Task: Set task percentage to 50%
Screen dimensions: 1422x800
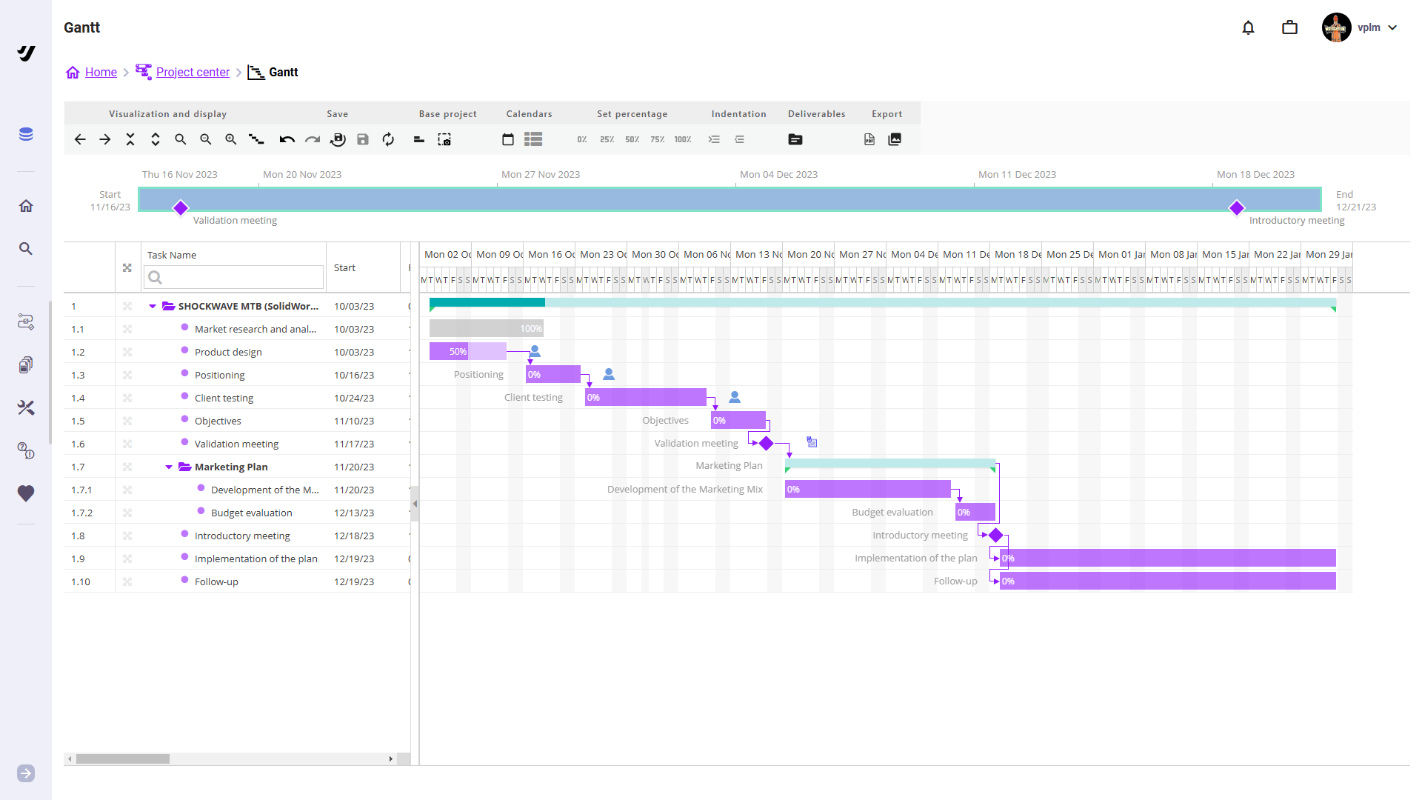Action: [632, 139]
